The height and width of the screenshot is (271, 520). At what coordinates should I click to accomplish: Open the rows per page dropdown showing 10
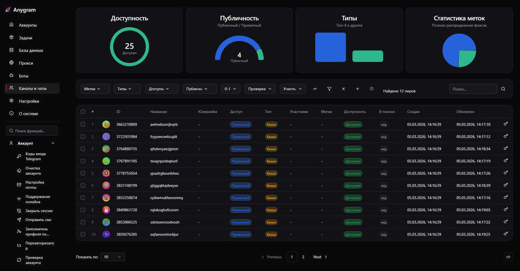[x=113, y=257]
